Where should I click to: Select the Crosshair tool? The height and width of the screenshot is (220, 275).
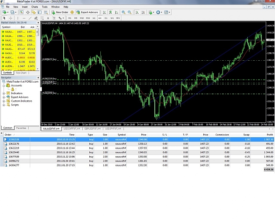[x=11, y=18]
